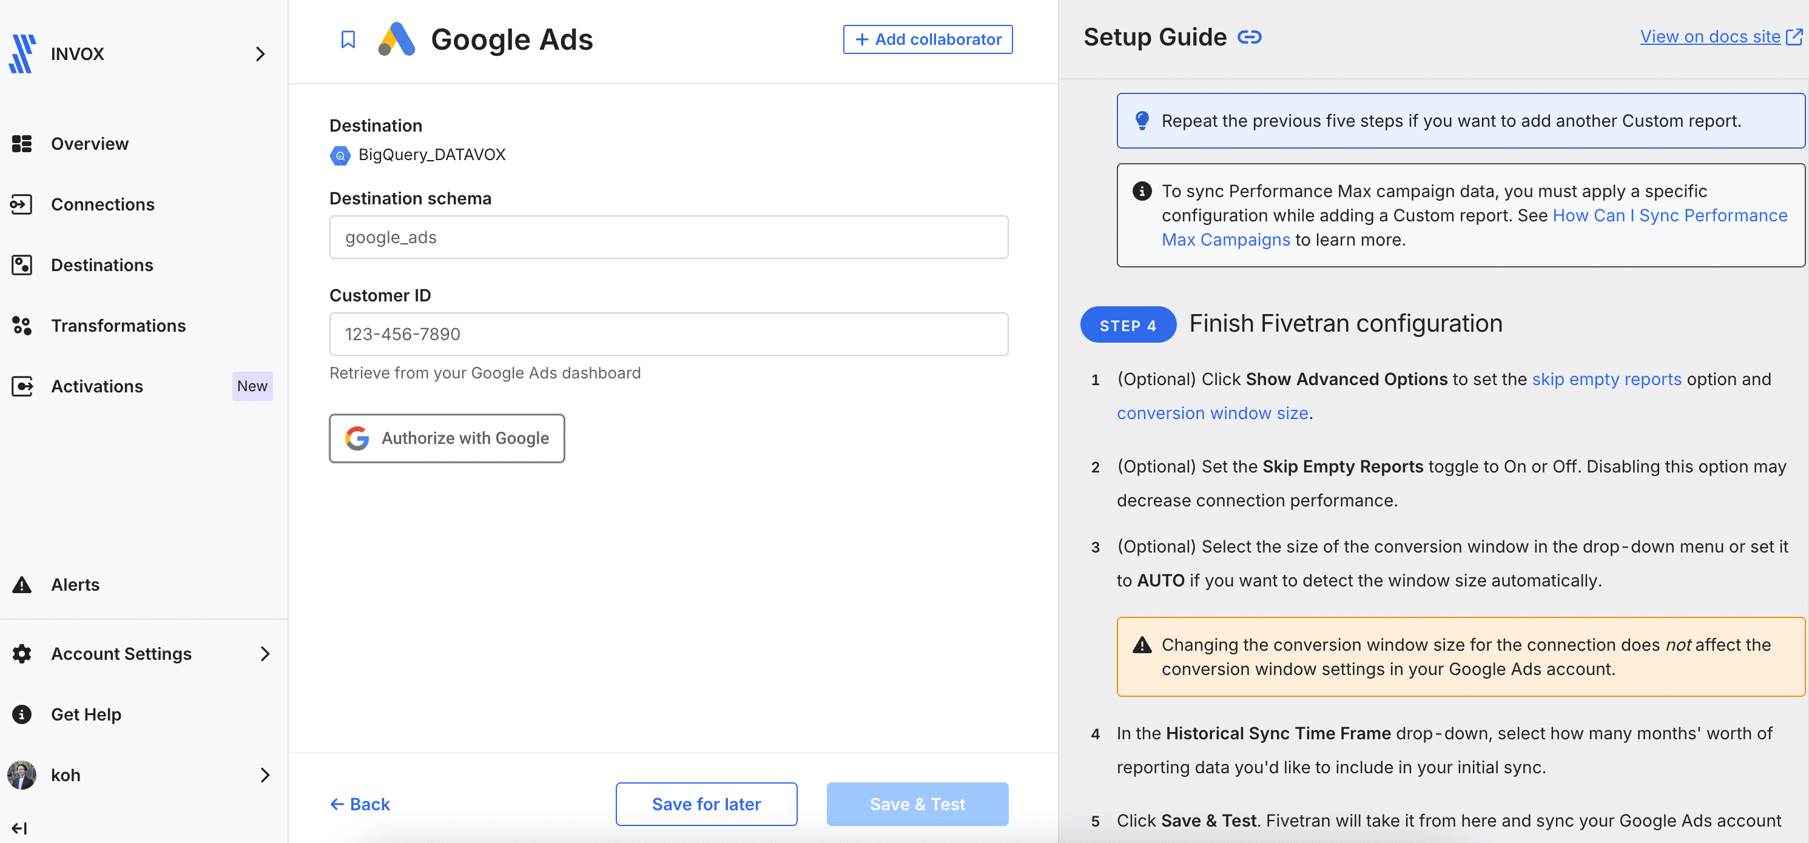Copy the Setup Guide link icon
Image resolution: width=1809 pixels, height=843 pixels.
(1249, 37)
